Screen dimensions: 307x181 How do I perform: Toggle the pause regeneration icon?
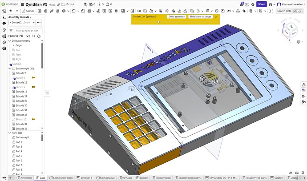33,36
